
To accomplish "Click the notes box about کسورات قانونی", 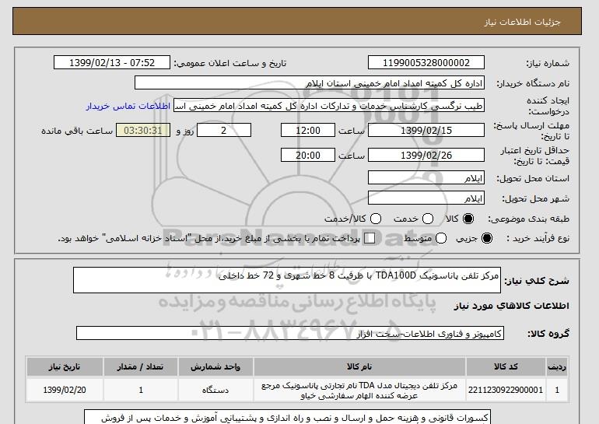I will click(x=287, y=417).
